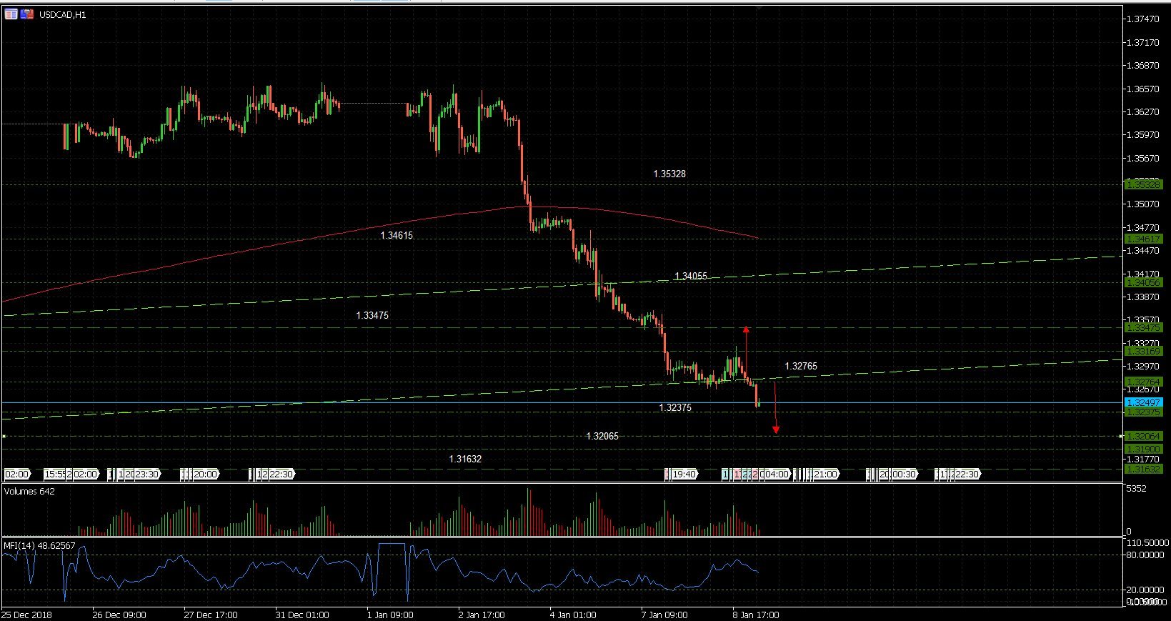Click the 2 Jan 17:00 date label
The height and width of the screenshot is (621, 1171).
(x=482, y=615)
